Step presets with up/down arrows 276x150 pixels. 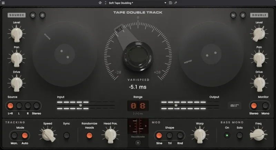(x=106, y=3)
